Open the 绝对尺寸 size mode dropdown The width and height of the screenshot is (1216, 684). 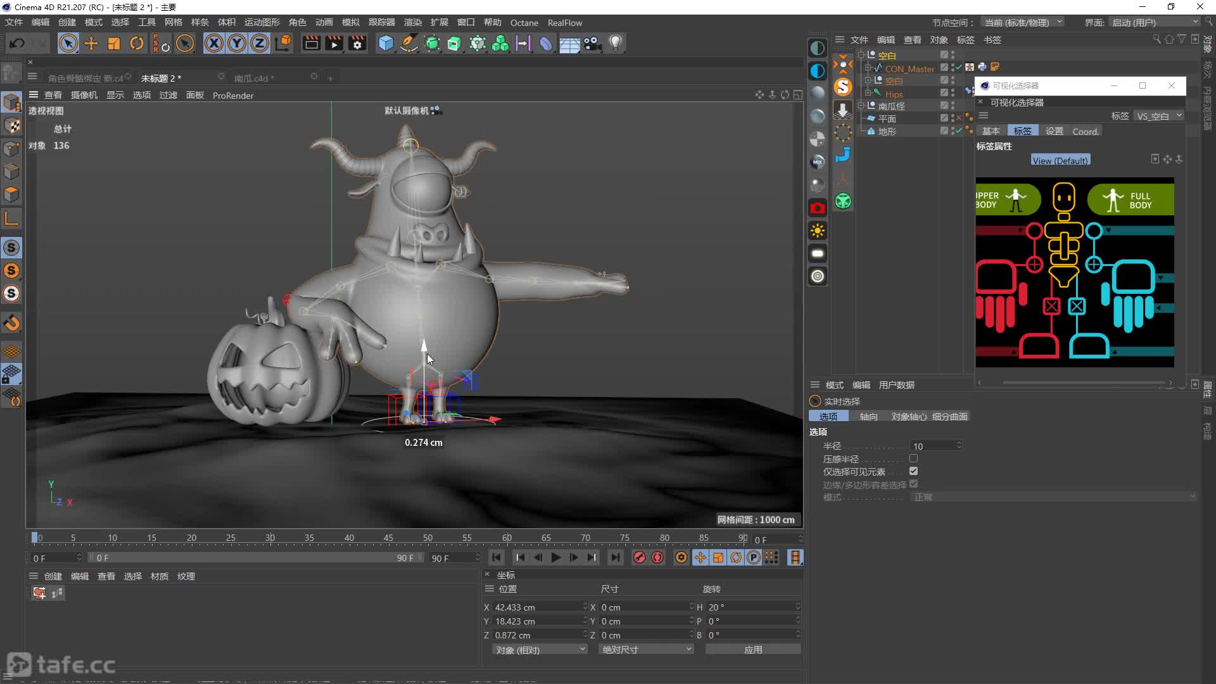tap(646, 649)
